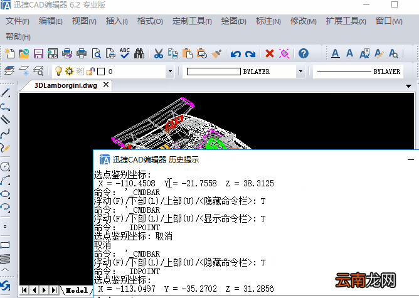Undo the last action with the blue arrow
The image size is (419, 298).
click(236, 54)
